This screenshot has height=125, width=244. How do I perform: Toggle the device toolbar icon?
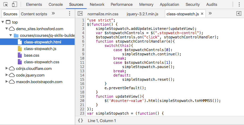click(x=14, y=5)
